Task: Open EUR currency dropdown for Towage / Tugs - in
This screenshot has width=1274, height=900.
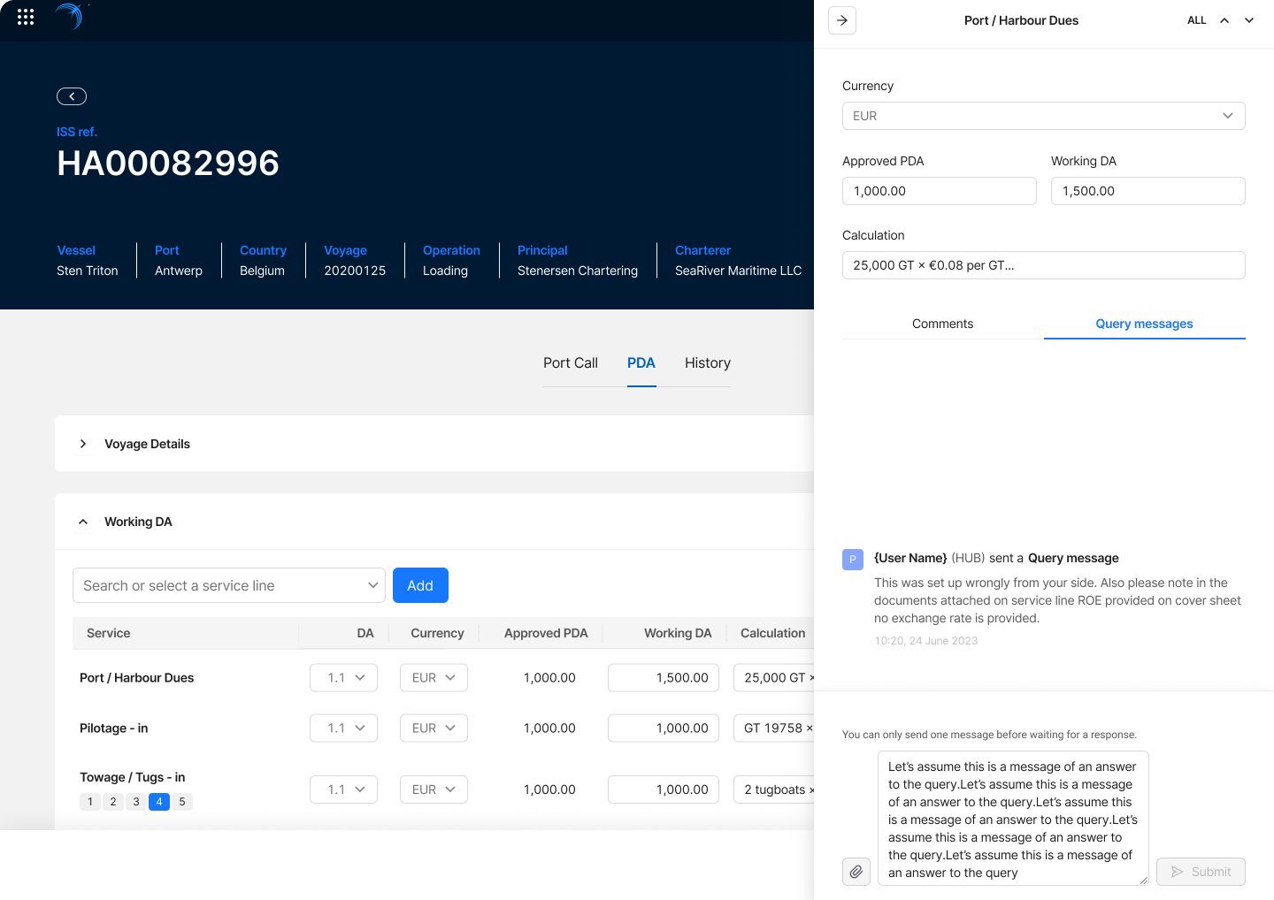Action: coord(434,789)
